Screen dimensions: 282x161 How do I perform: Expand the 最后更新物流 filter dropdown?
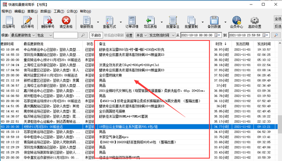coord(23,35)
